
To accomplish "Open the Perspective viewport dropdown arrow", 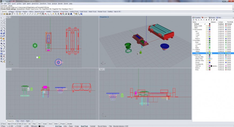I will (x=108, y=17).
